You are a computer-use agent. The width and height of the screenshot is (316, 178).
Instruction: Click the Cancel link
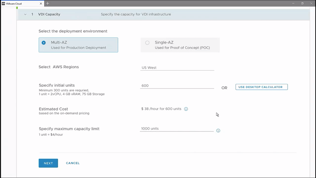(x=73, y=163)
